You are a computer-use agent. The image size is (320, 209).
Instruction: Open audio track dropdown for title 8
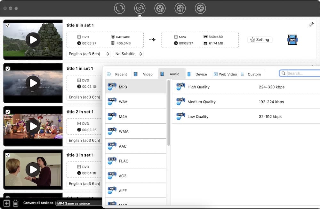tap(89, 54)
